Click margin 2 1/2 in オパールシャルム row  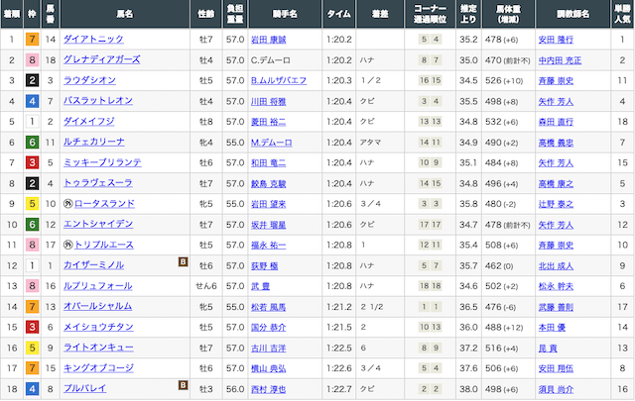click(x=372, y=307)
